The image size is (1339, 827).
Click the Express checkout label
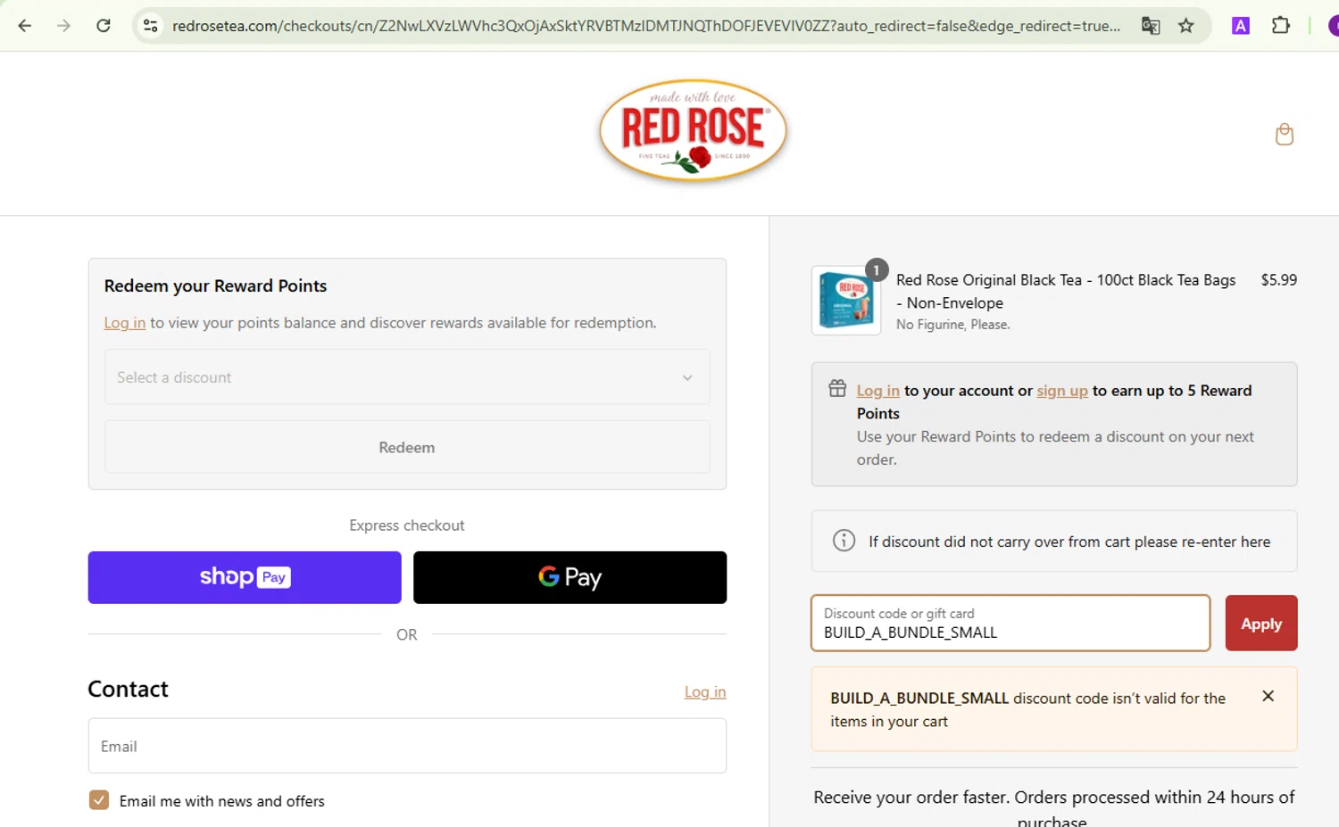(407, 525)
